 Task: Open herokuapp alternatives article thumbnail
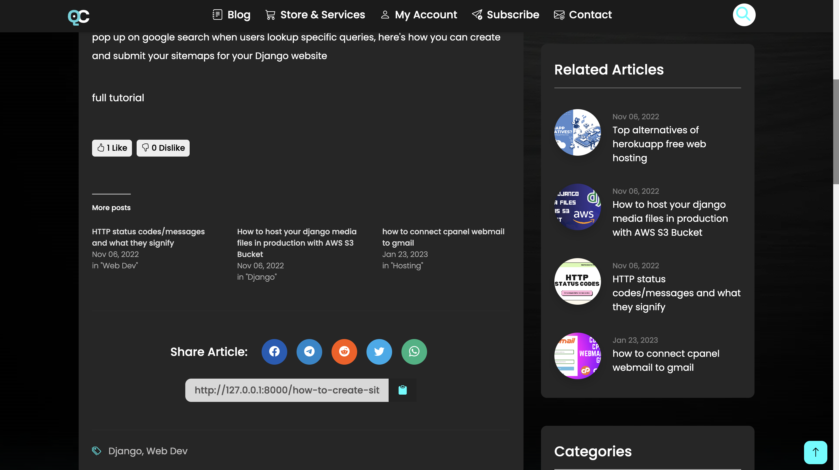(577, 132)
